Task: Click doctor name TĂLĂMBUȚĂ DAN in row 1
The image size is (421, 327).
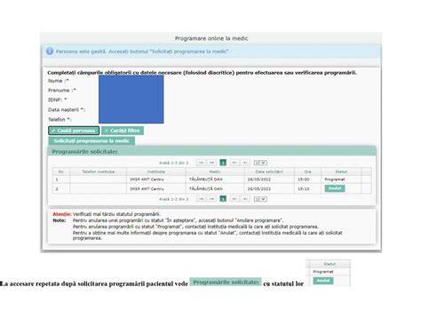Action: 206,179
